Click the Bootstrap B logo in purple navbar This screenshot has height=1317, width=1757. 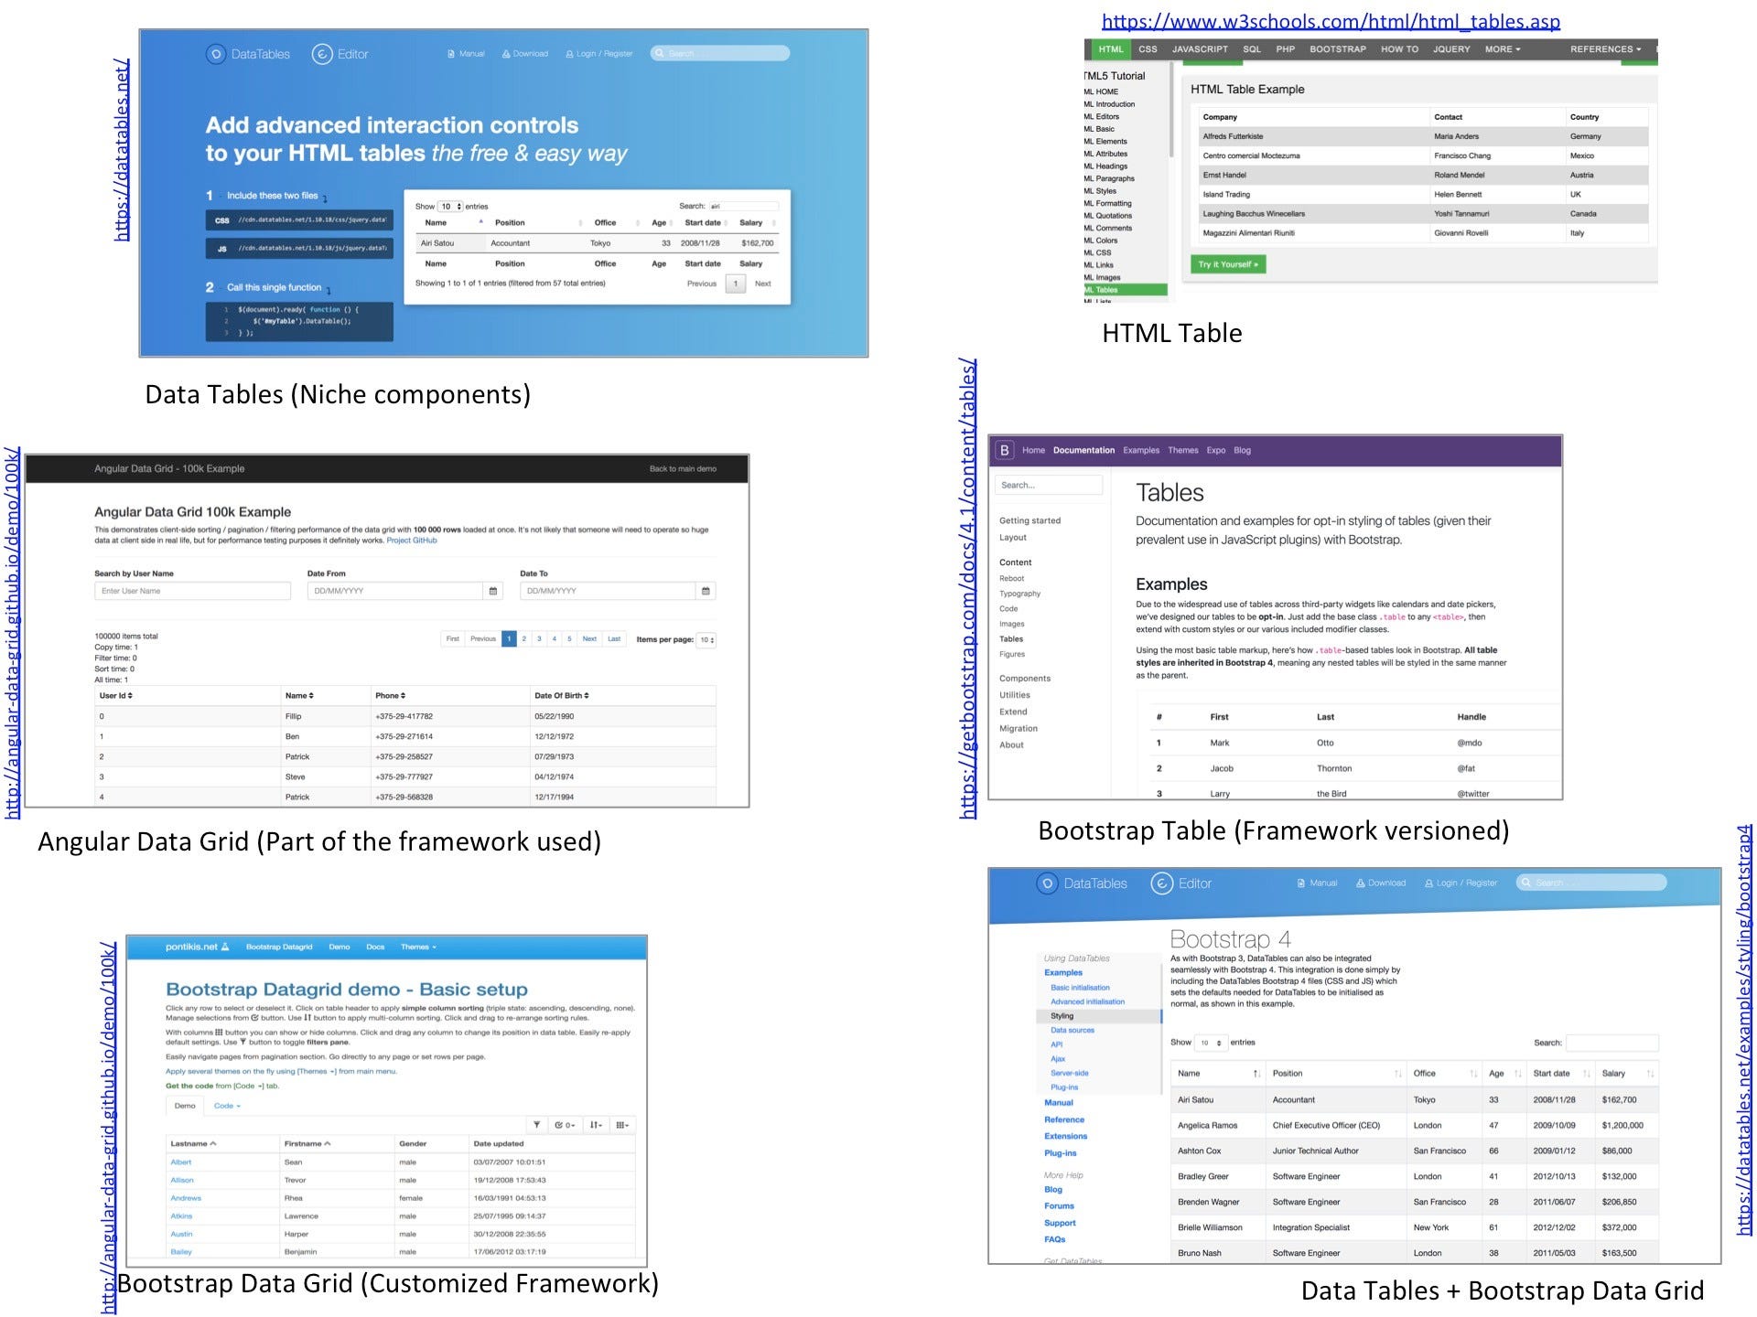(x=1005, y=450)
